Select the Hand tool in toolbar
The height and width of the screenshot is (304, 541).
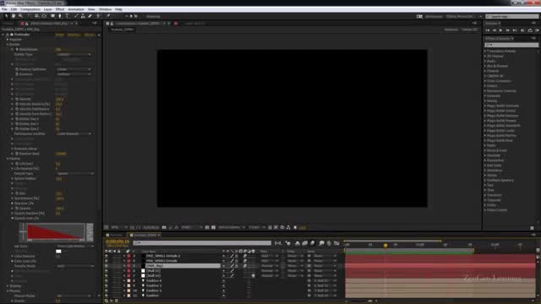[x=14, y=16]
